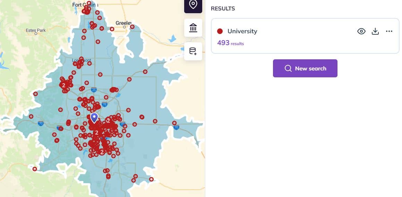The width and height of the screenshot is (402, 197).
Task: Click the I-25 highway shield icon
Action: 94,90
